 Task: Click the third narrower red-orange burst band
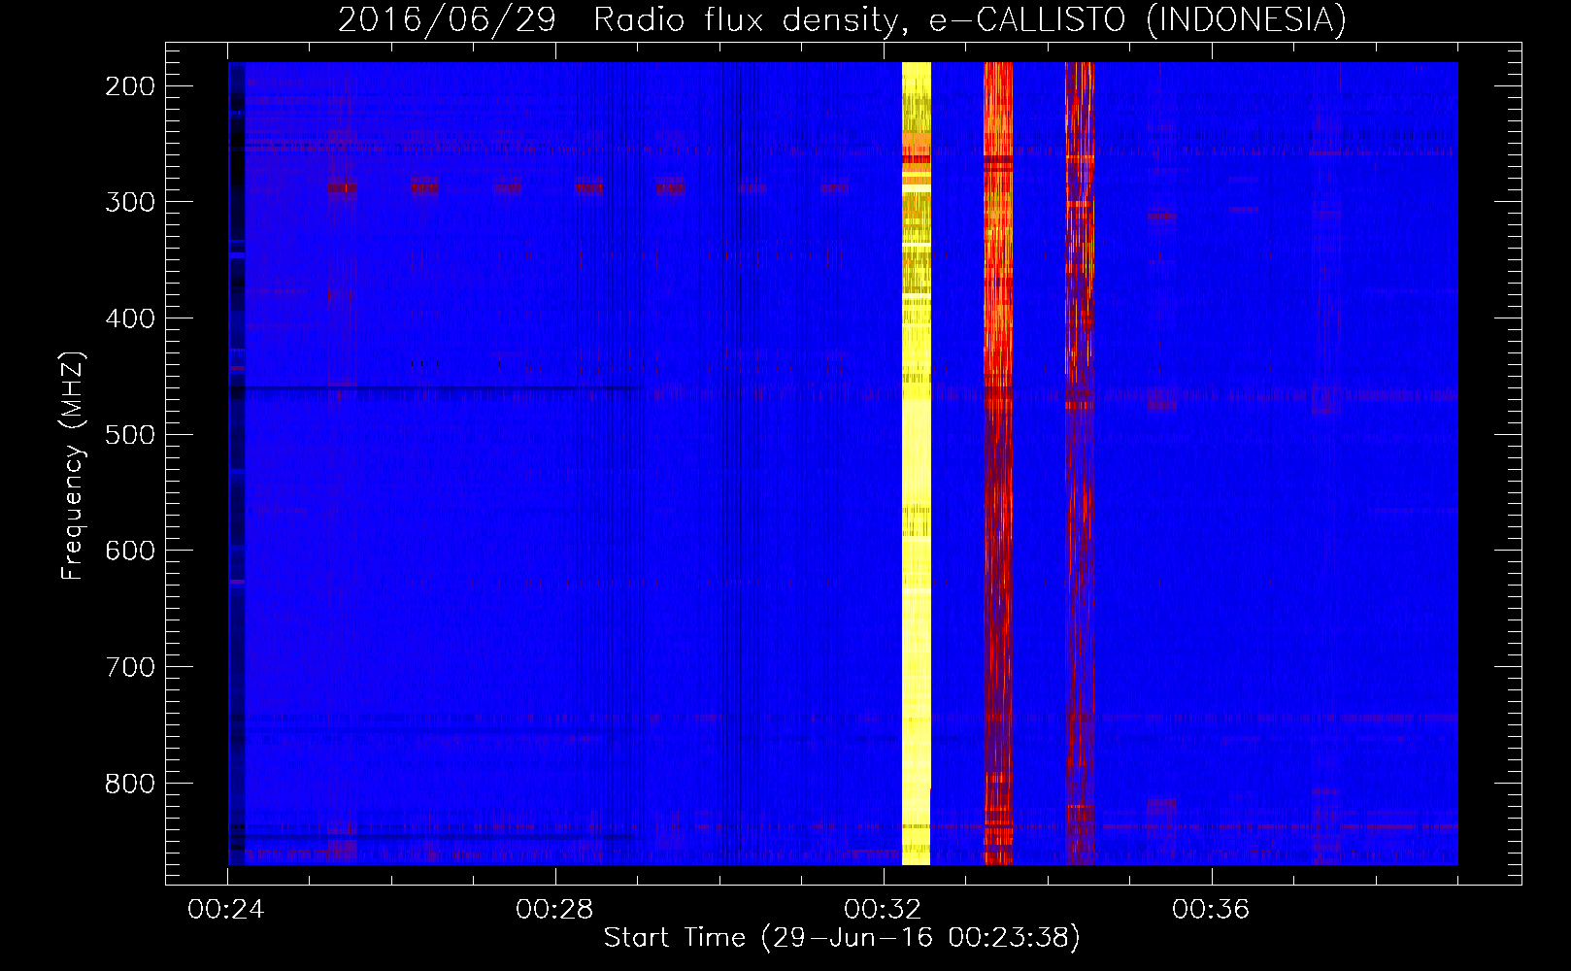pos(1080,463)
